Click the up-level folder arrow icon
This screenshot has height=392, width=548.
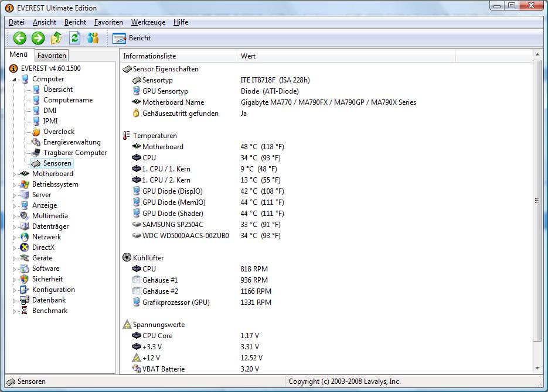coord(56,38)
